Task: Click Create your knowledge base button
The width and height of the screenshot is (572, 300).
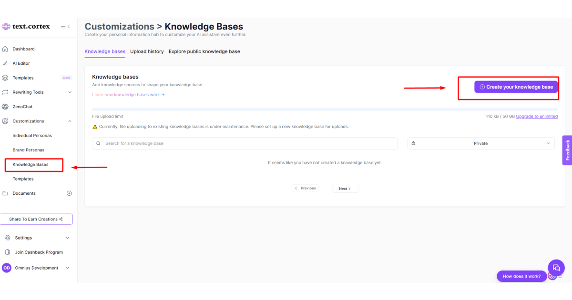Action: tap(516, 87)
